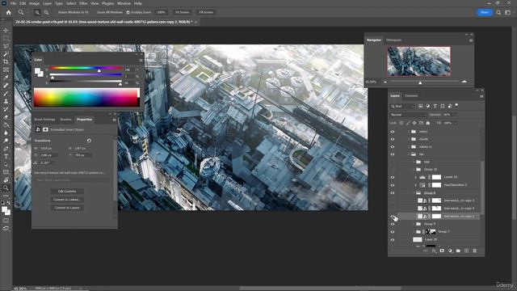Toggle lock all icon in Layers

(x=428, y=123)
